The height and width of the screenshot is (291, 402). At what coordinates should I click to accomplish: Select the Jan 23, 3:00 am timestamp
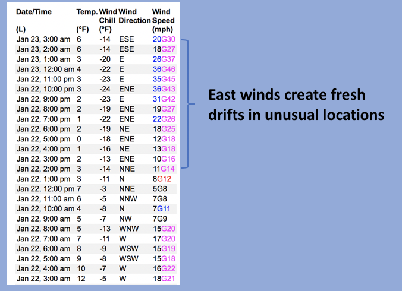pos(43,39)
